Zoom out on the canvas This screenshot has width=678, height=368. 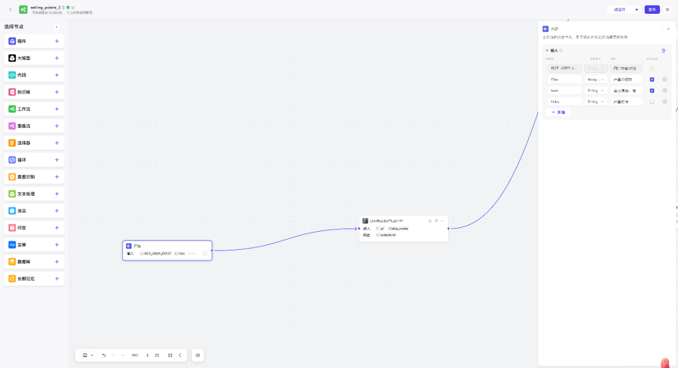coord(123,355)
